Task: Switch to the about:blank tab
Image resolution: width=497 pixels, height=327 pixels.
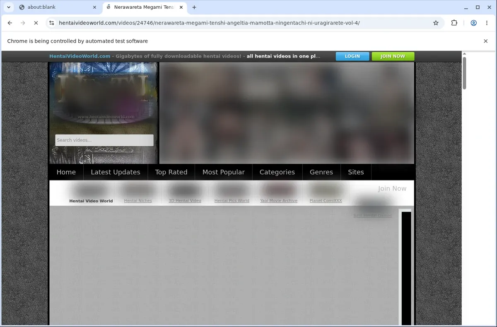Action: coord(56,7)
